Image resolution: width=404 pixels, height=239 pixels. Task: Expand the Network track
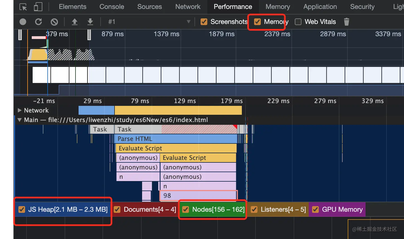click(x=20, y=110)
